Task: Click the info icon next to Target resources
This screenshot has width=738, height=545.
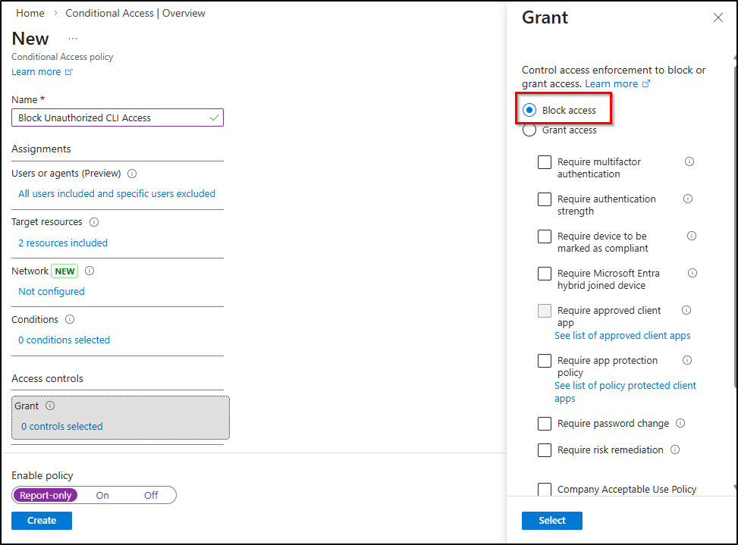Action: click(93, 222)
